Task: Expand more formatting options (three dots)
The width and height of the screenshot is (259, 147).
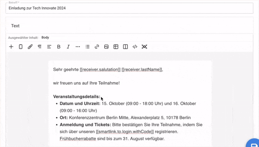Action: point(78,47)
